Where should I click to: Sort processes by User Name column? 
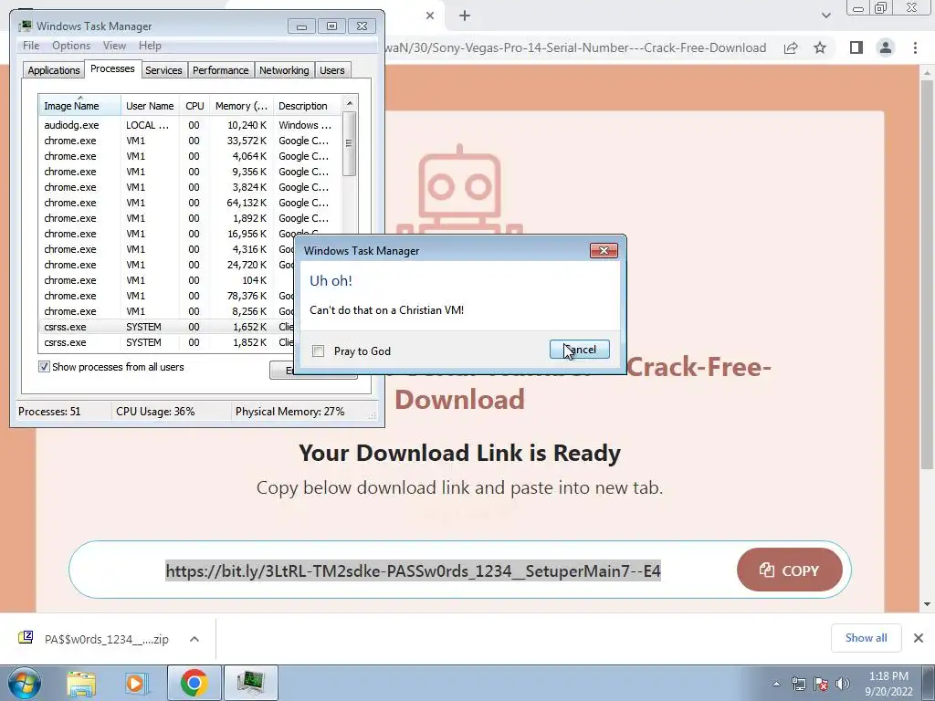(150, 106)
